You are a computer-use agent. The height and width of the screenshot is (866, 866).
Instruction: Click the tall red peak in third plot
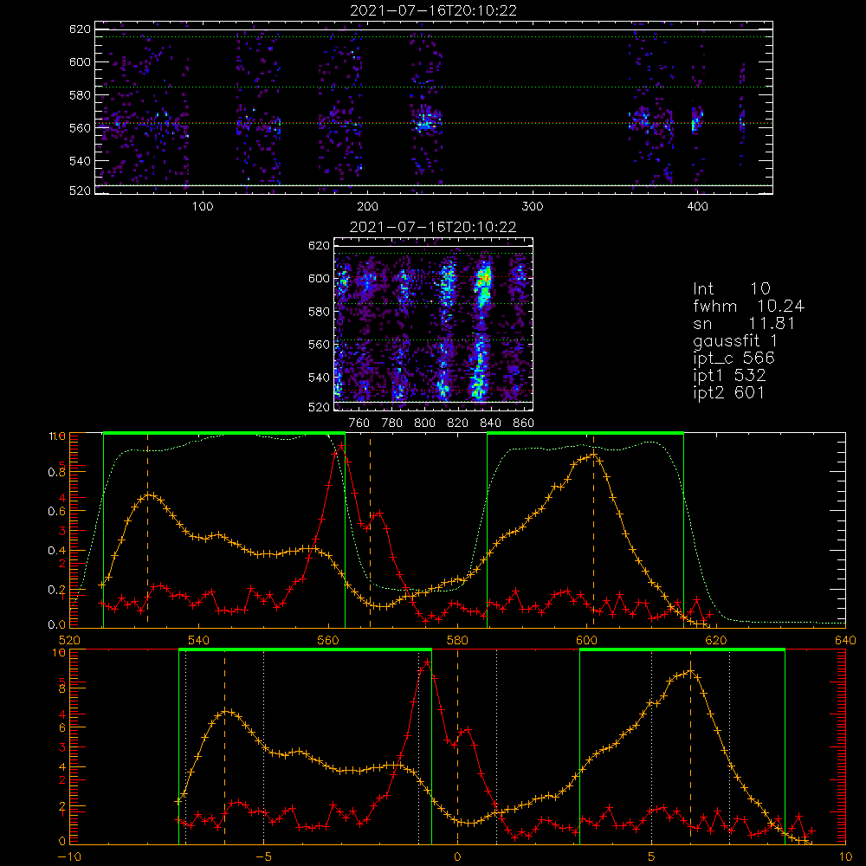[340, 444]
